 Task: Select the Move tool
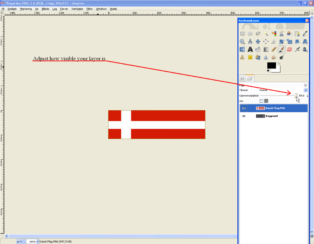tap(258, 41)
